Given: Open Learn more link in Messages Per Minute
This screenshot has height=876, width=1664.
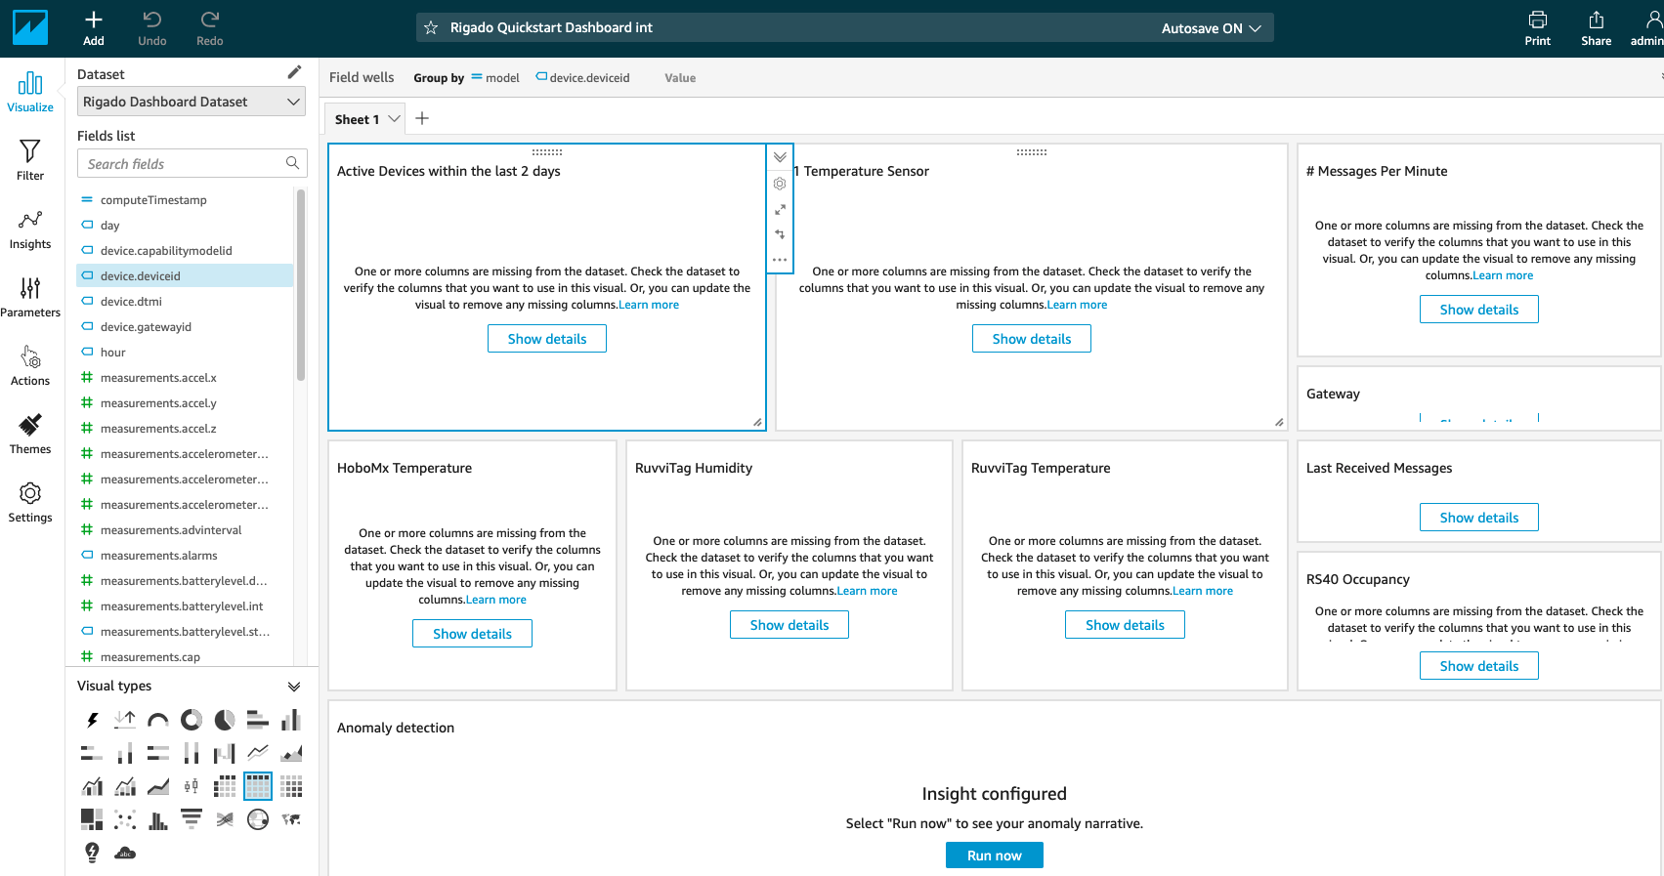Looking at the screenshot, I should tap(1503, 275).
